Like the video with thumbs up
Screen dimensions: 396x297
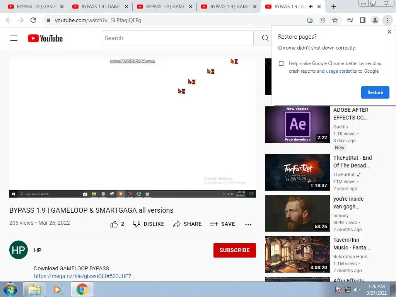click(117, 224)
